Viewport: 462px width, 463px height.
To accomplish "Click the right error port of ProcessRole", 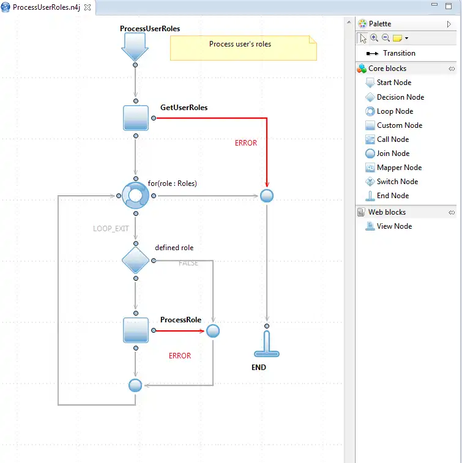I will click(x=154, y=330).
